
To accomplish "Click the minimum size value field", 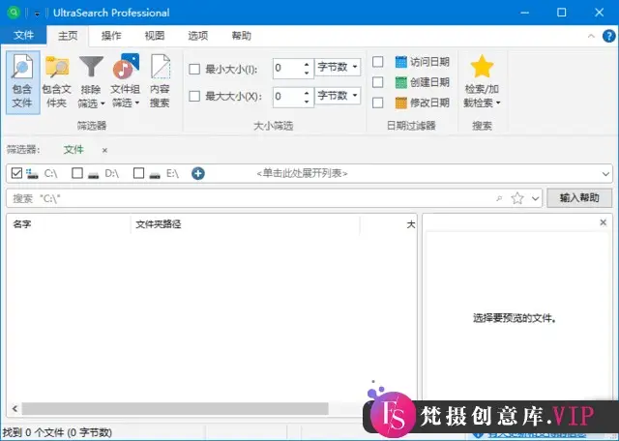I will click(287, 68).
